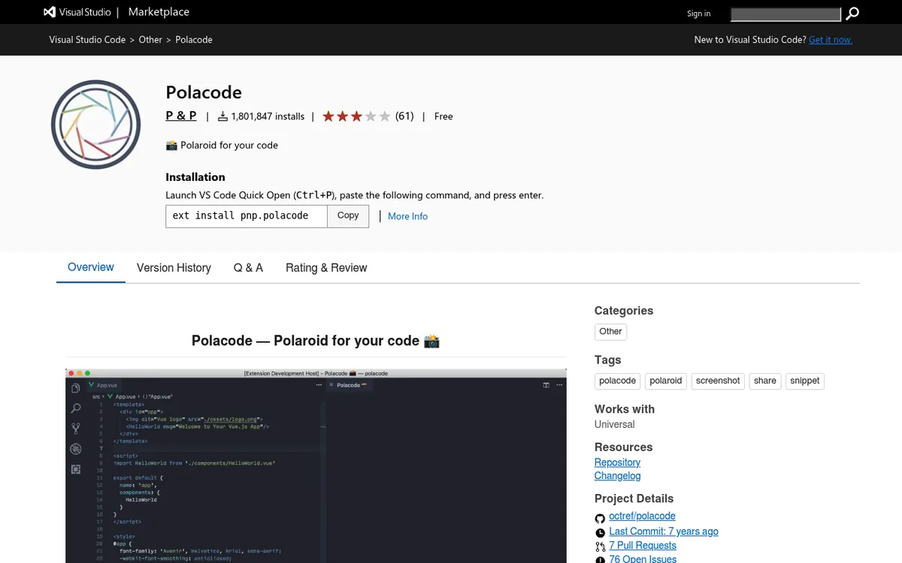This screenshot has height=563, width=902.
Task: Click the pull request icon
Action: pyautogui.click(x=600, y=546)
